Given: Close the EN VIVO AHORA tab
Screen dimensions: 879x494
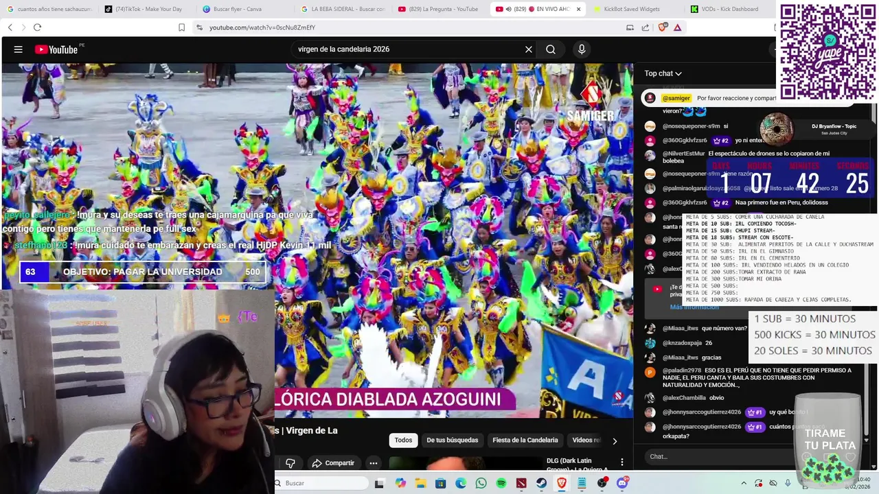Looking at the screenshot, I should pyautogui.click(x=578, y=9).
